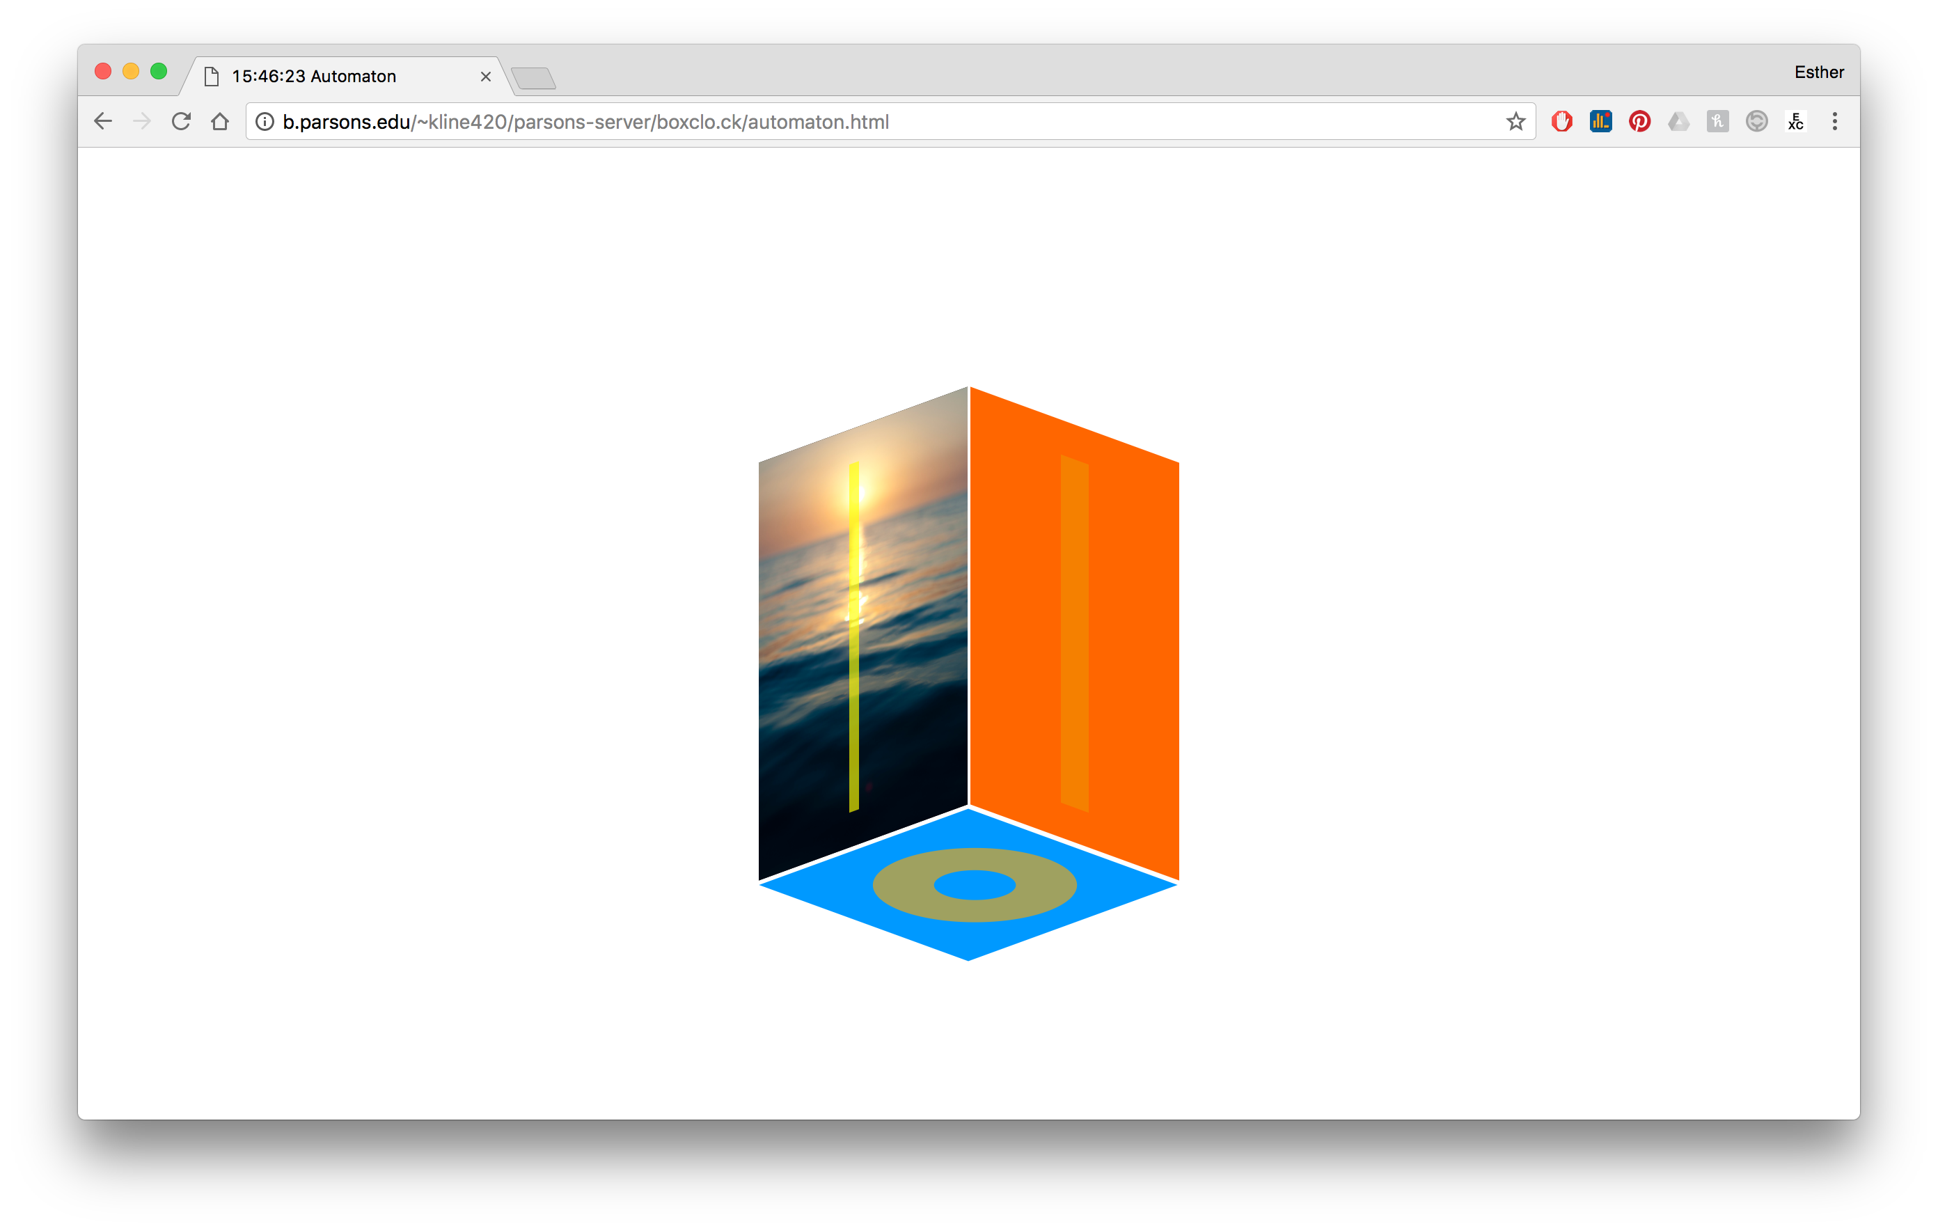This screenshot has width=1938, height=1231.
Task: Click the Pinterest save extension icon
Action: coord(1639,122)
